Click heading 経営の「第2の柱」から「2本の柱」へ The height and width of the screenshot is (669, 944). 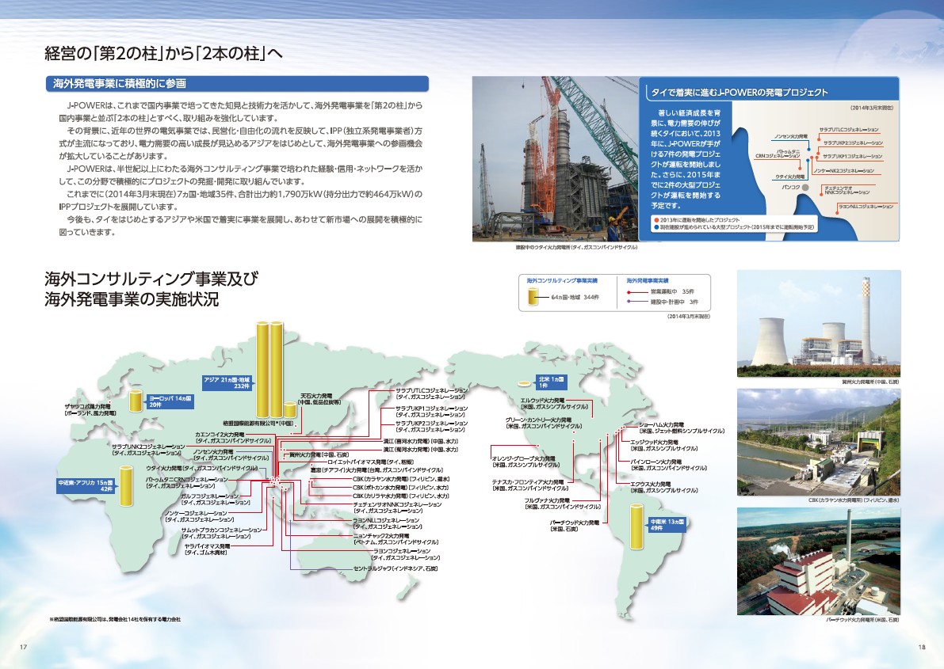coord(163,54)
